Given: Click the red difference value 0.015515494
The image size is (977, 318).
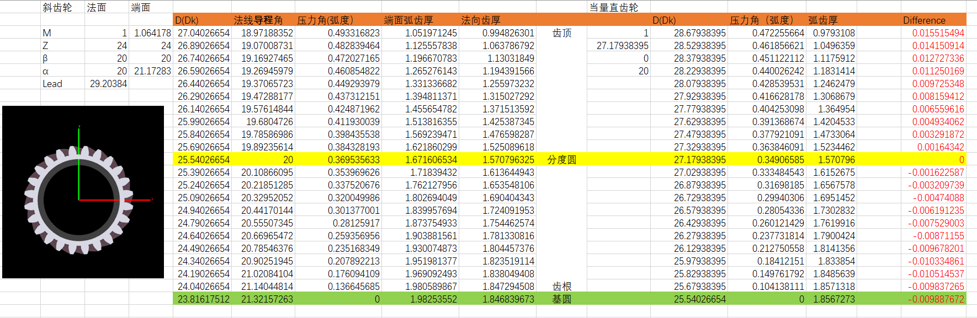Looking at the screenshot, I should [938, 33].
